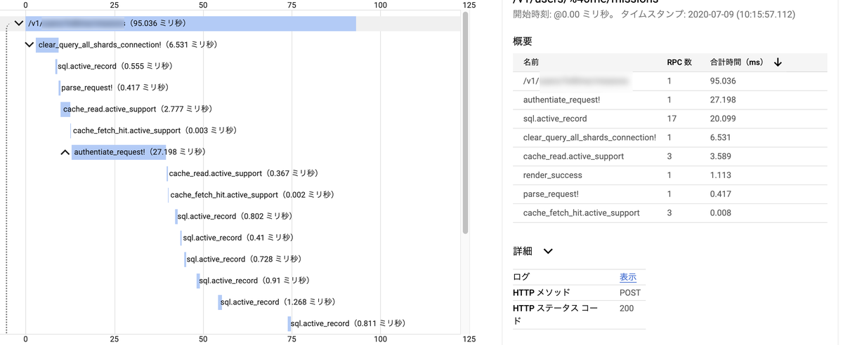Click the RPC count 17 cell
The height and width of the screenshot is (345, 843).
pyautogui.click(x=672, y=119)
